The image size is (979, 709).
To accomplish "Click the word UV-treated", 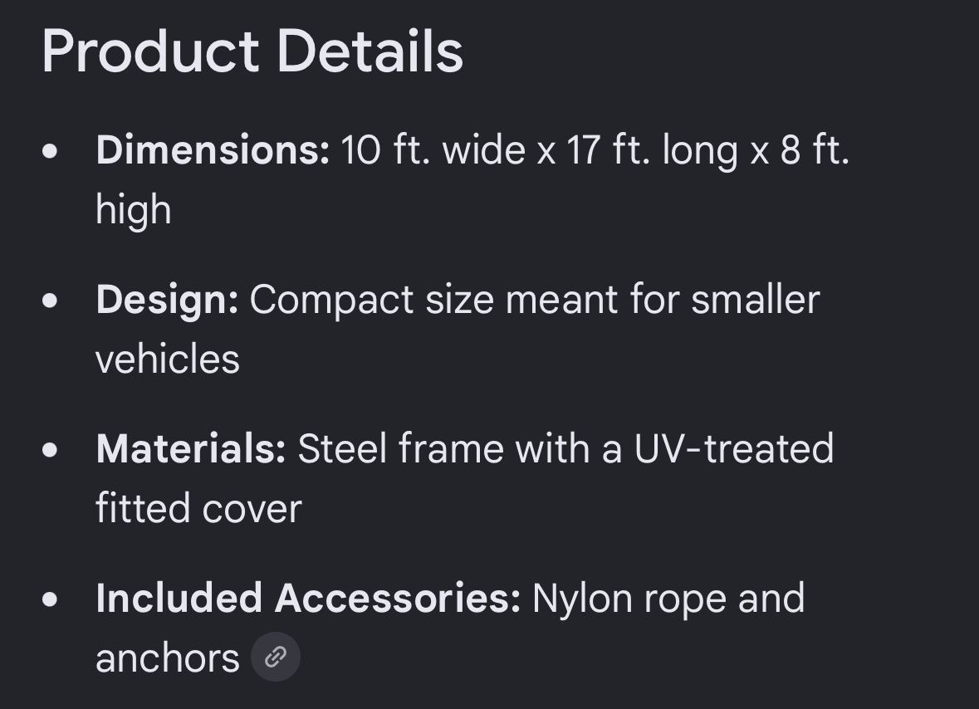I will 733,448.
